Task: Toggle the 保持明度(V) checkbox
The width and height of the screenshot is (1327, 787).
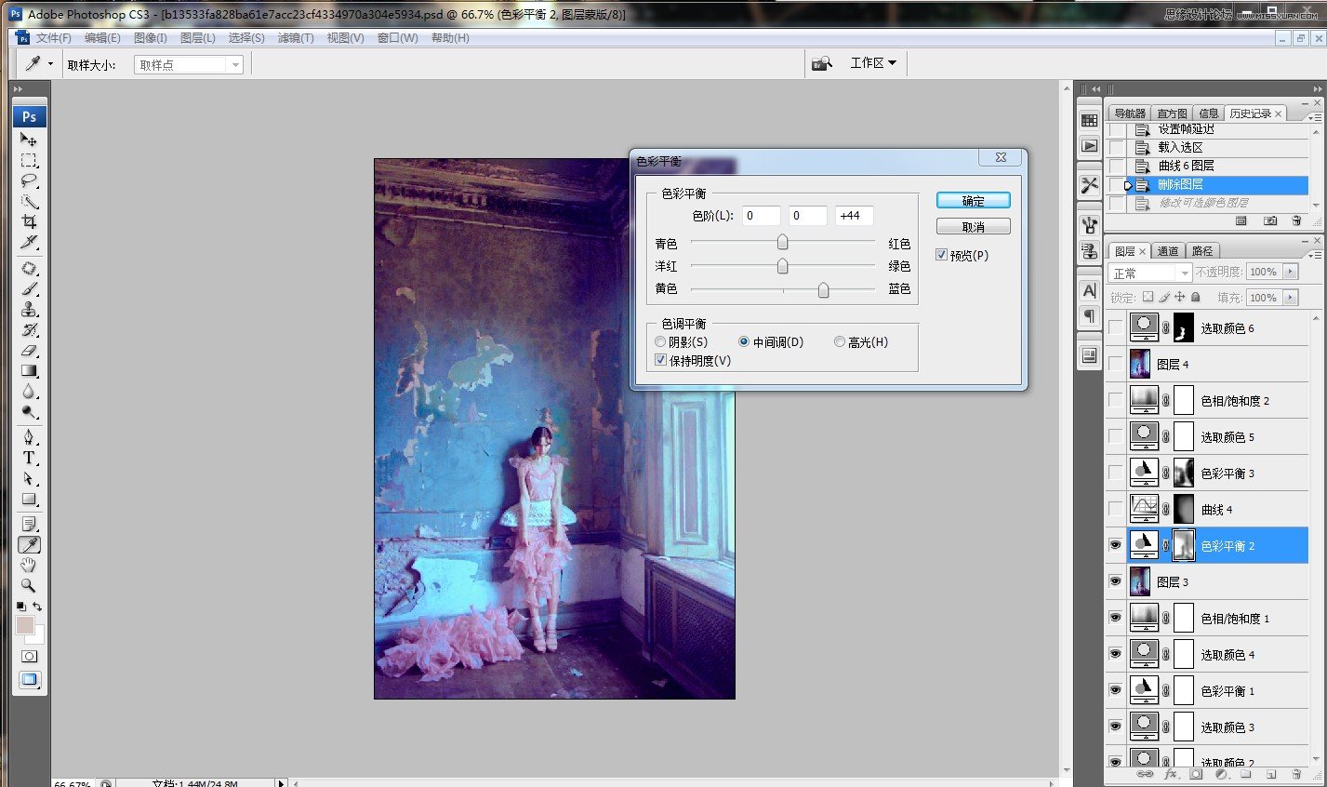Action: [x=661, y=361]
